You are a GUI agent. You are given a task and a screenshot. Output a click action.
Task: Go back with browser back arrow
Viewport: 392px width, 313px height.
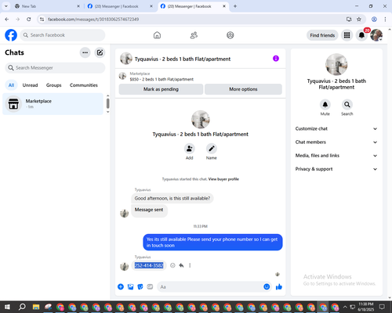(x=7, y=20)
